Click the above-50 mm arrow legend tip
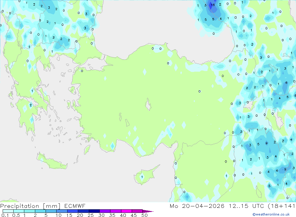Viewport: 296px width, 217px height. point(148,211)
